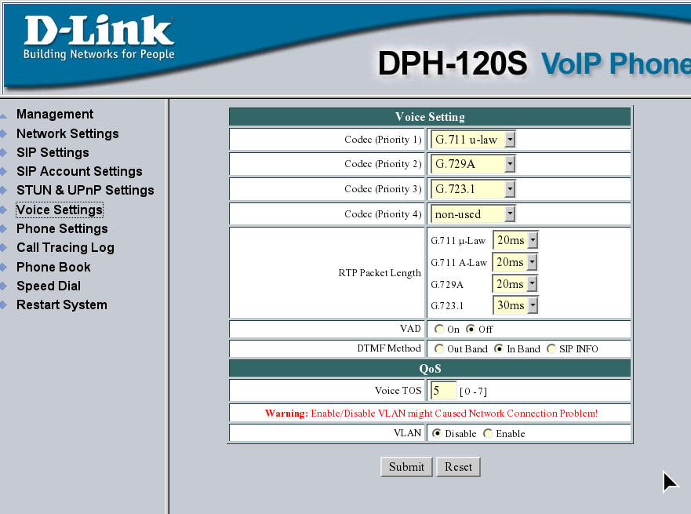
Task: Click the 'Voice Setting' section header
Action: [x=430, y=117]
